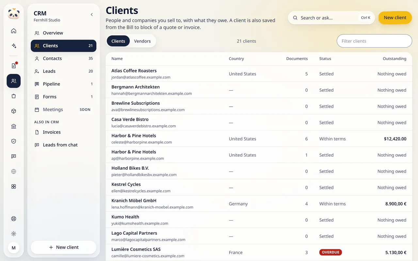Open the AI sparkle assistant icon
418x261 pixels.
(14, 46)
